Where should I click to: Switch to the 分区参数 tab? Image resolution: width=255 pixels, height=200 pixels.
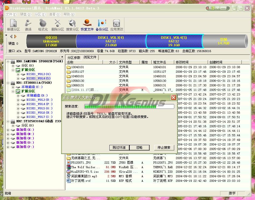(x=74, y=57)
